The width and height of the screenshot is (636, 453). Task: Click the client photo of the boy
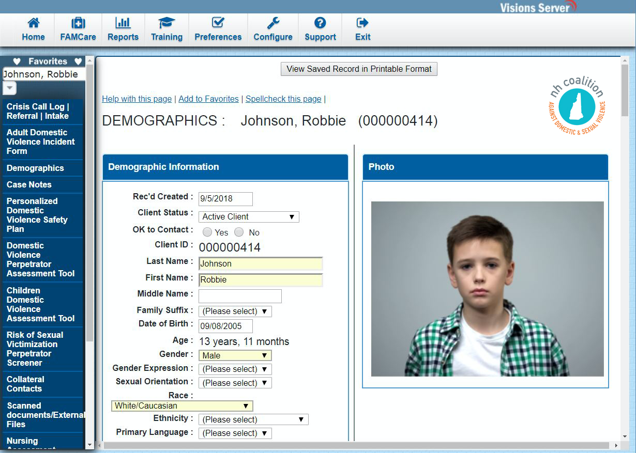(x=488, y=289)
